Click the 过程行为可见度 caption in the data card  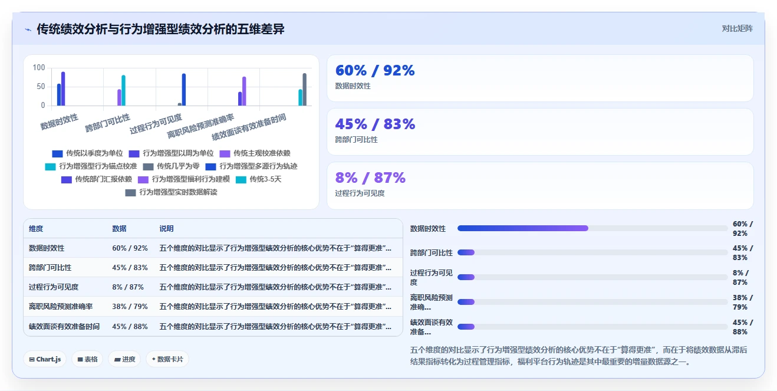[x=360, y=193]
